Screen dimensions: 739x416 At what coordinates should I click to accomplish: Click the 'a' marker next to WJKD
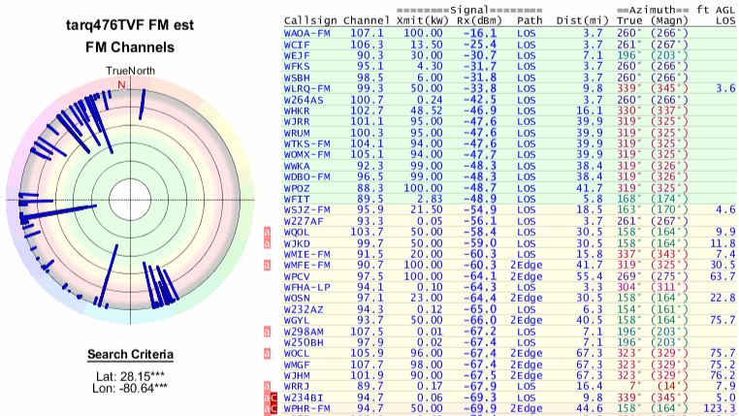(268, 243)
